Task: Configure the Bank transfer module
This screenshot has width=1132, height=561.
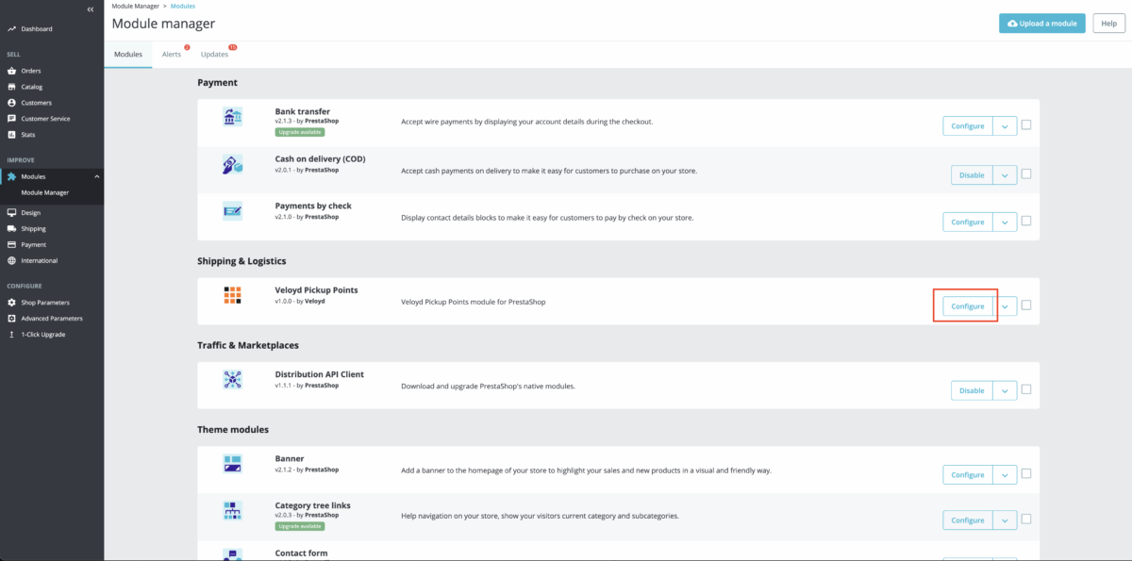Action: pyautogui.click(x=968, y=126)
